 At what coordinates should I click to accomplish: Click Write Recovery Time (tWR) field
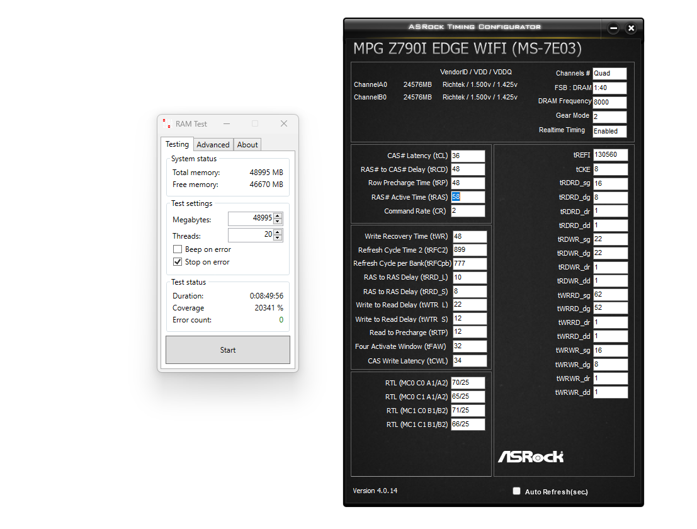tap(470, 237)
